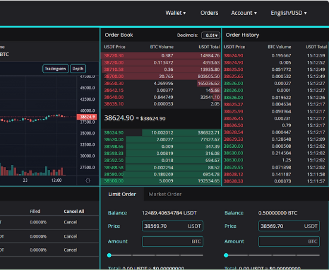Image resolution: width=329 pixels, height=270 pixels.
Task: Focus the buy Amount BTC field
Action: tap(172, 241)
